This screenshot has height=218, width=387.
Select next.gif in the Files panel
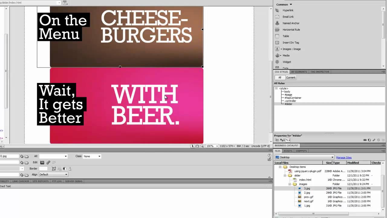[308, 201]
